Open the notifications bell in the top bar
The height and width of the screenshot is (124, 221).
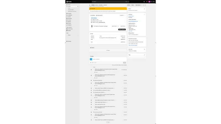[147, 2]
